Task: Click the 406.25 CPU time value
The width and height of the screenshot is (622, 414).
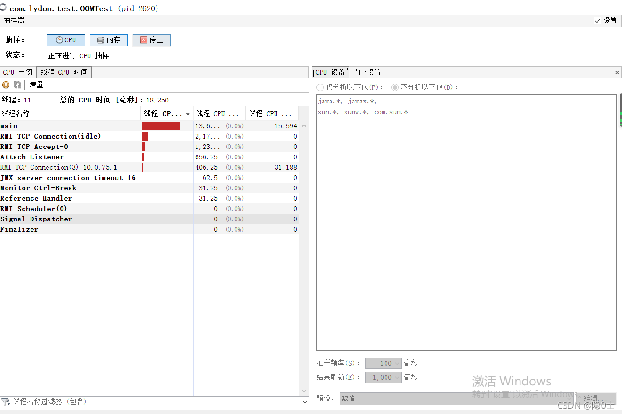Action: tap(206, 167)
